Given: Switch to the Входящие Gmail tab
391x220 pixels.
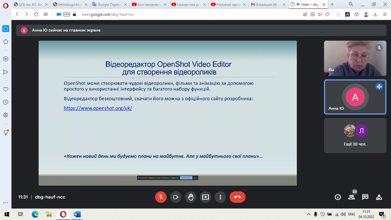Looking at the screenshot, I should point(268,5).
